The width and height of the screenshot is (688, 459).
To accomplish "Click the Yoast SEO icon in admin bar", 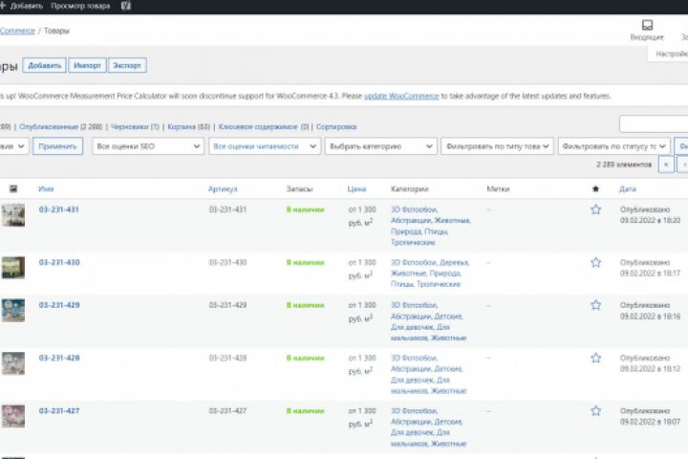I will [x=126, y=7].
